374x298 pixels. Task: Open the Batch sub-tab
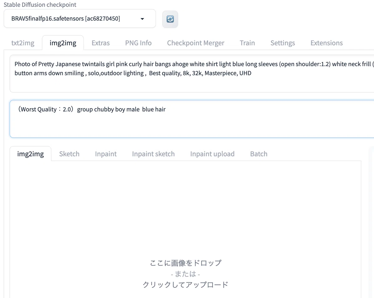coord(259,154)
